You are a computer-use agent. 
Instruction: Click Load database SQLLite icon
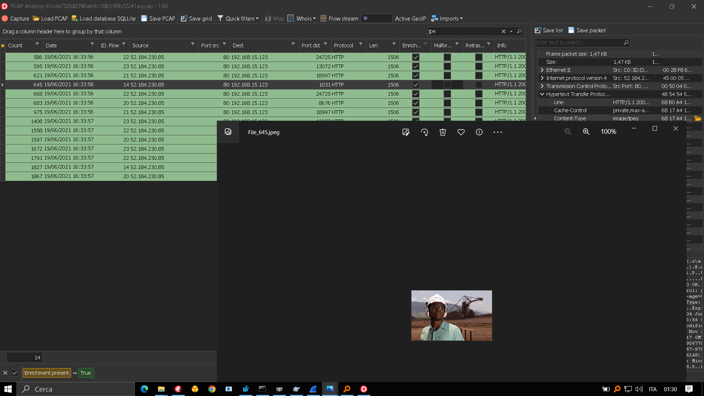click(74, 18)
